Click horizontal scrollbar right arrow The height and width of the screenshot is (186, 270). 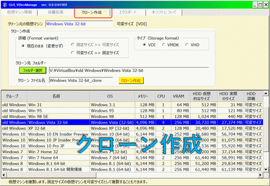click(x=261, y=175)
